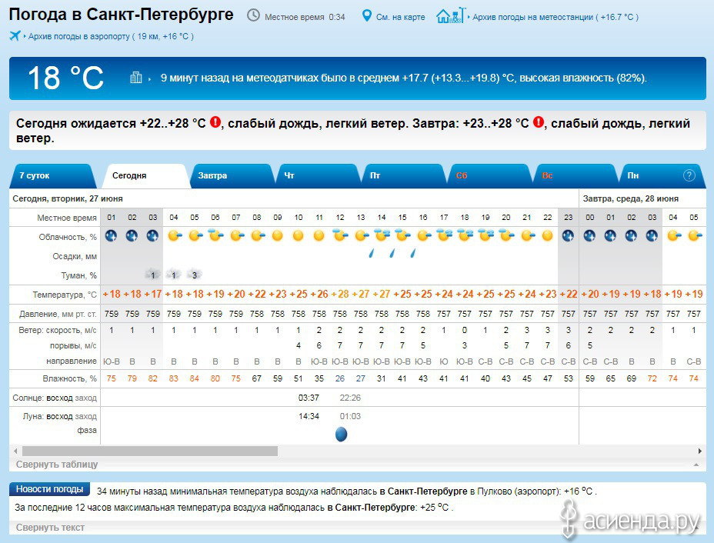Collapse the table via Свернуть таблицу
Viewport: 714px width, 543px height.
pyautogui.click(x=57, y=465)
